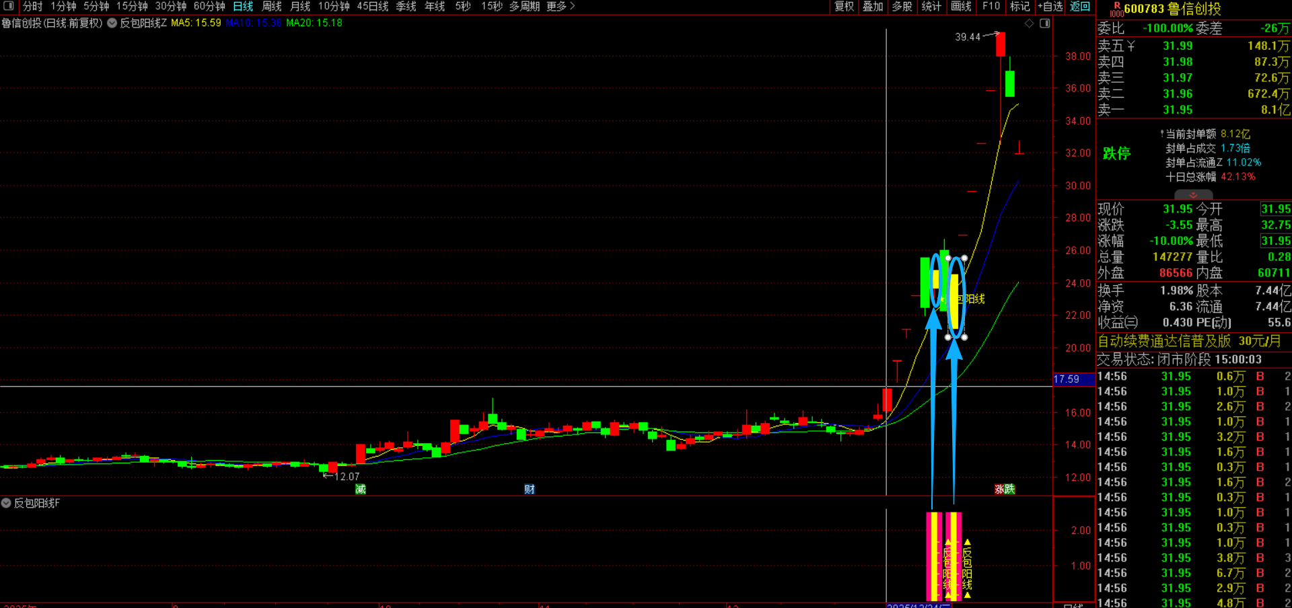
Task: Expand the 卖五 order depth arrow
Action: [1130, 46]
